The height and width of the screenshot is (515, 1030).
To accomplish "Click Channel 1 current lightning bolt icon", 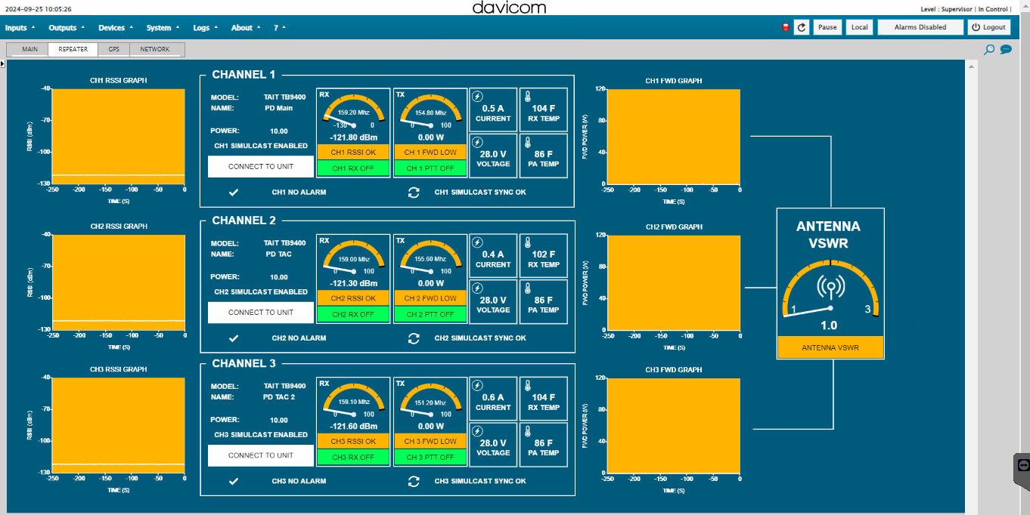I will 477,96.
